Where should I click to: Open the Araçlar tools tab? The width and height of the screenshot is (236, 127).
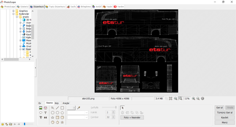click(x=66, y=103)
